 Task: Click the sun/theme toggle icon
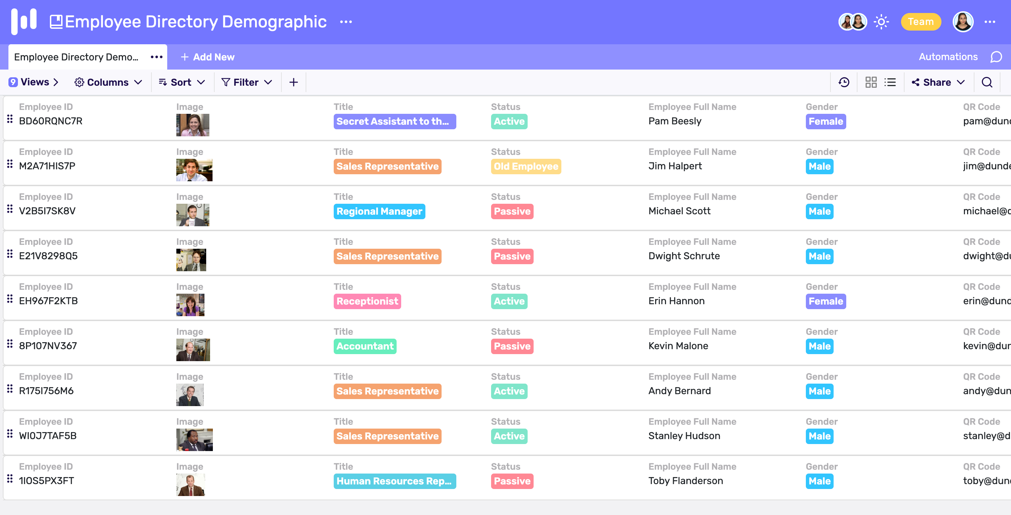click(882, 22)
